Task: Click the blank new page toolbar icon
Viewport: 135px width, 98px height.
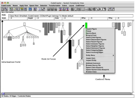Action: (3, 9)
